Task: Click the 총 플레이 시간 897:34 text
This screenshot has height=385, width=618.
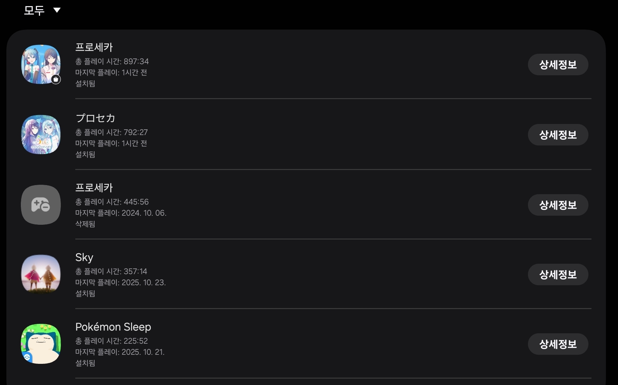Action: coord(112,61)
